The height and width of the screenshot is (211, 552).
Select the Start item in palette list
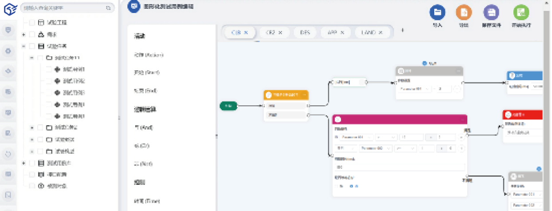pyautogui.click(x=147, y=72)
